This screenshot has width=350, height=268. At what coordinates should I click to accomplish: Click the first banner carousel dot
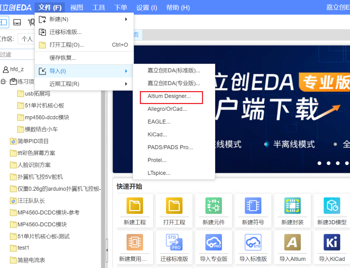[319, 163]
